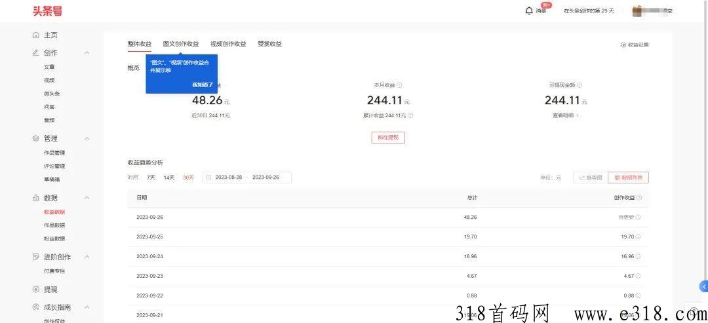Click the notification bell icon
Screen dimensions: 708x323
click(x=529, y=10)
